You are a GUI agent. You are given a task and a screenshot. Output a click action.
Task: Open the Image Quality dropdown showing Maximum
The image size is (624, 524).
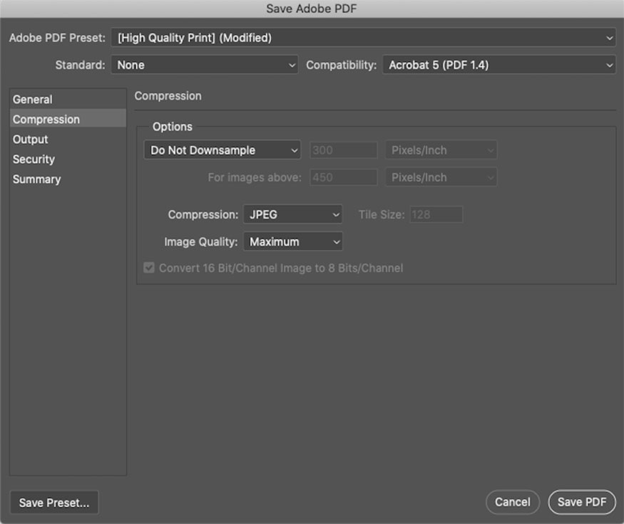click(292, 241)
